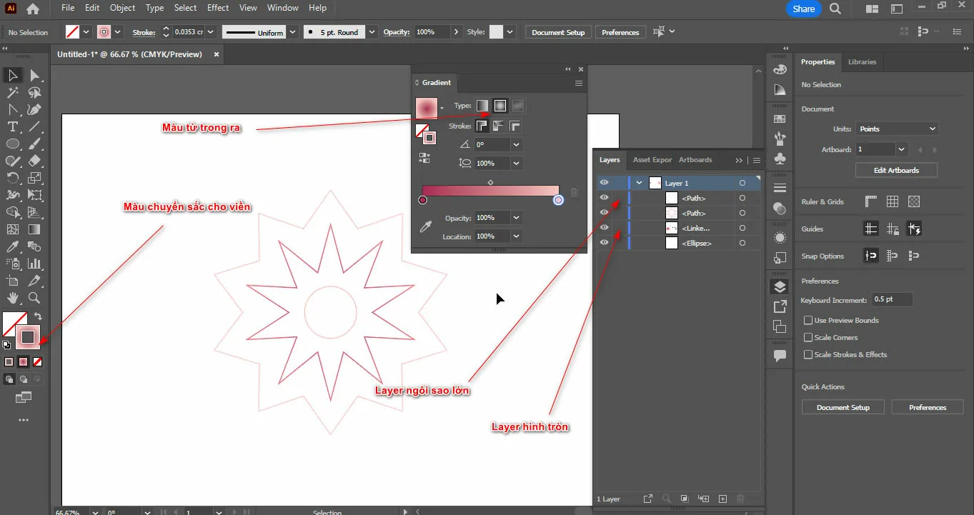Viewport: 974px width, 515px height.
Task: Switch to the Artboards tab
Action: (x=695, y=160)
